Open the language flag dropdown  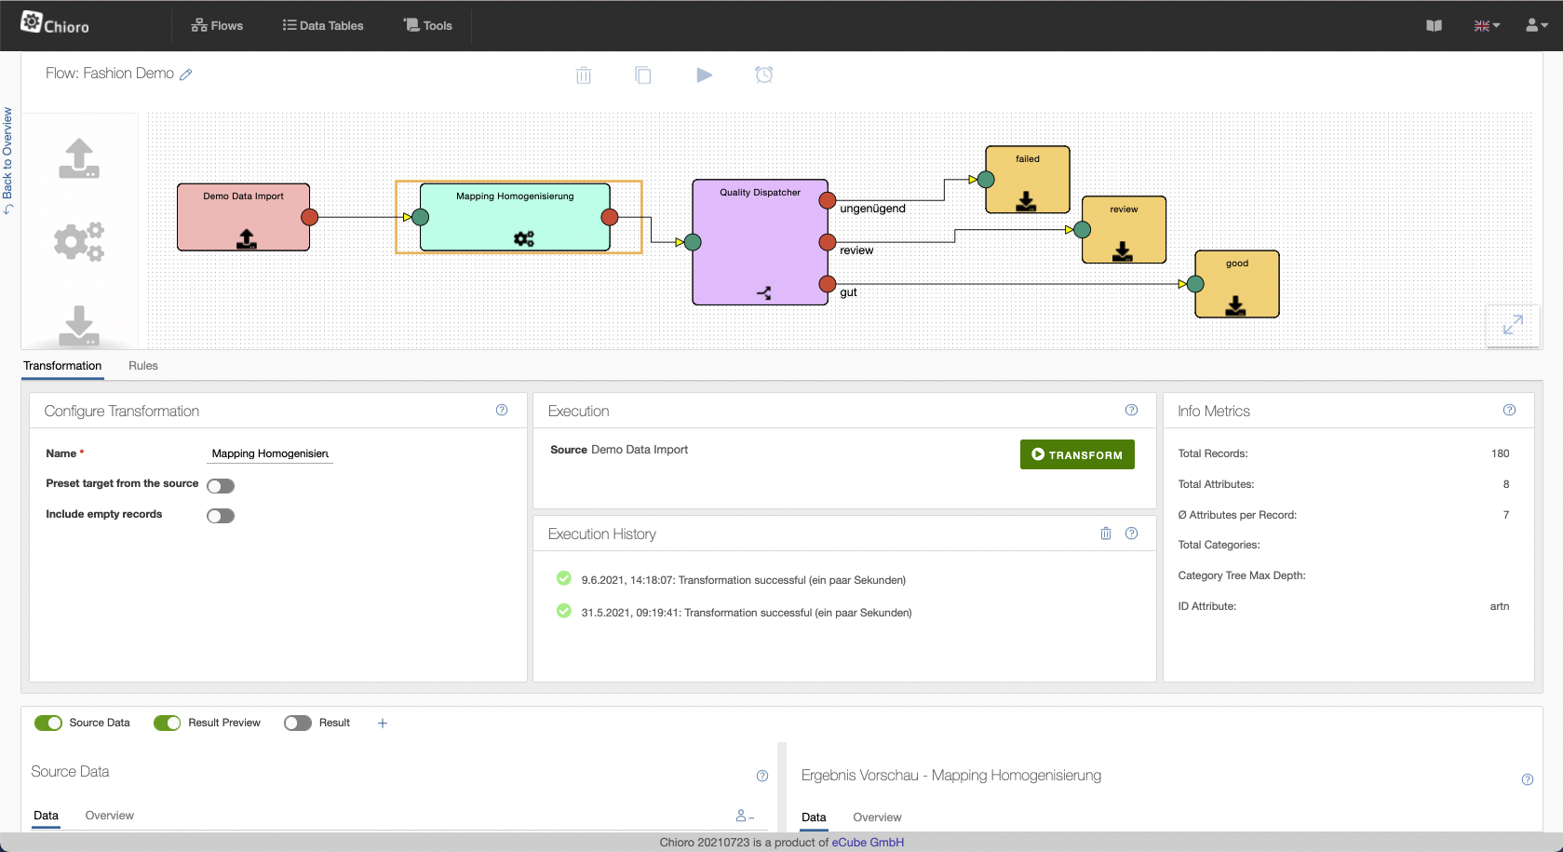[1487, 26]
